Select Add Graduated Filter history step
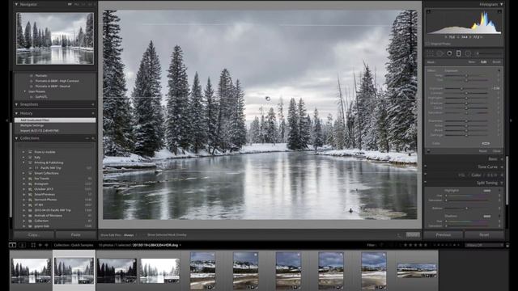Viewport: 518px width, 291px height. [55, 120]
